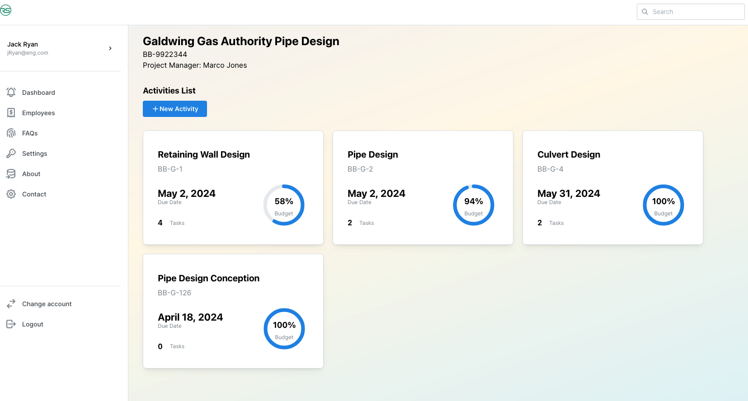Click the Dashboard bell icon
The height and width of the screenshot is (401, 748).
(x=11, y=92)
